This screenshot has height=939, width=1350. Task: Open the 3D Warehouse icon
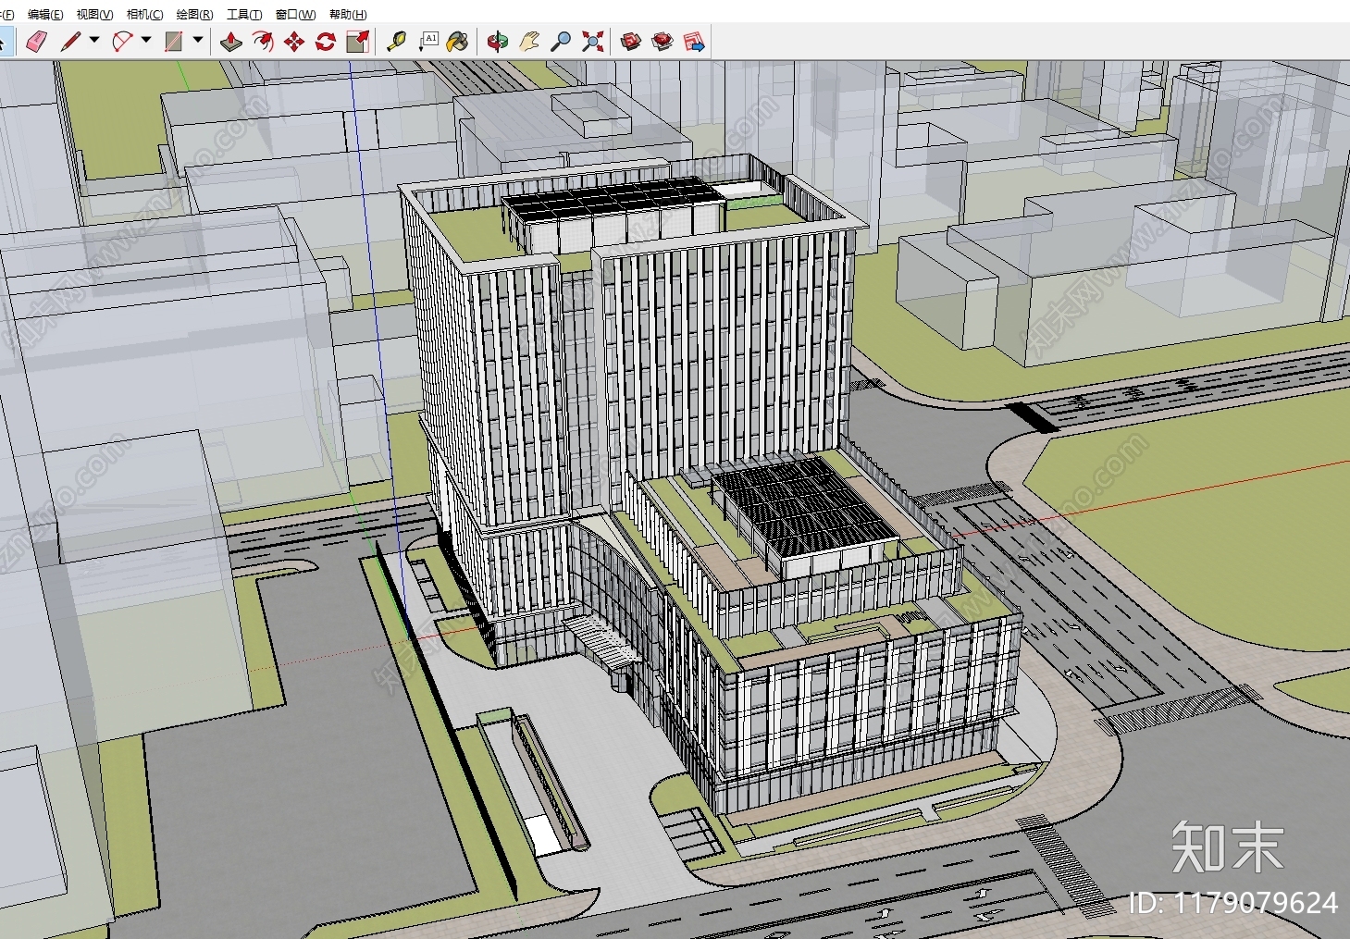tap(631, 42)
